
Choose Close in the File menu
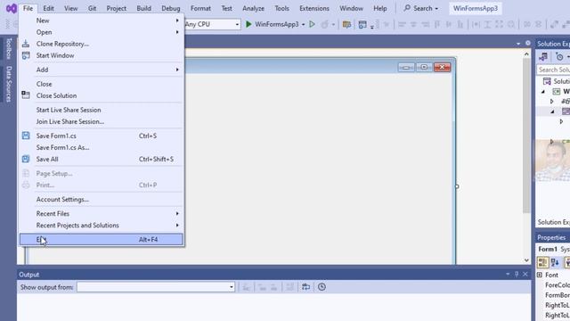101,84
